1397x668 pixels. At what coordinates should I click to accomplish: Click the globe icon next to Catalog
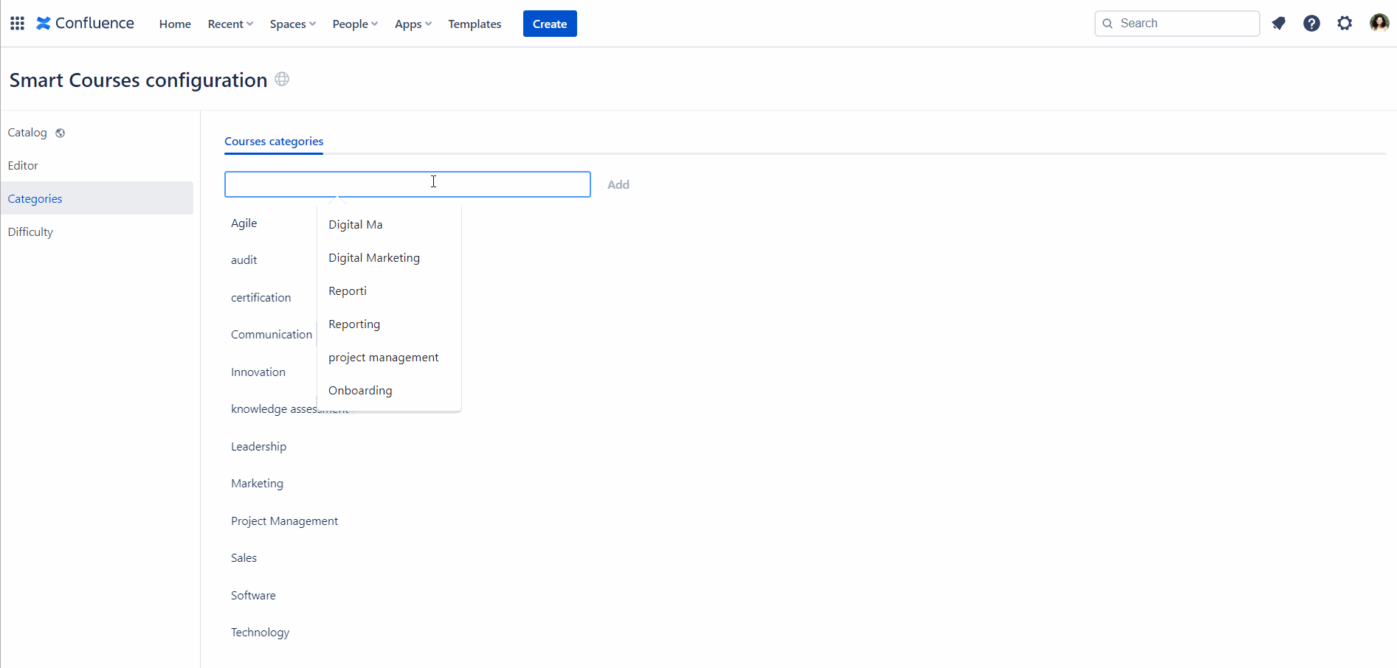point(61,133)
